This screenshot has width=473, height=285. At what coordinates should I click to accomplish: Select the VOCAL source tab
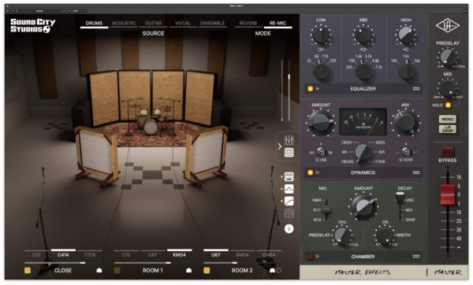coord(183,23)
